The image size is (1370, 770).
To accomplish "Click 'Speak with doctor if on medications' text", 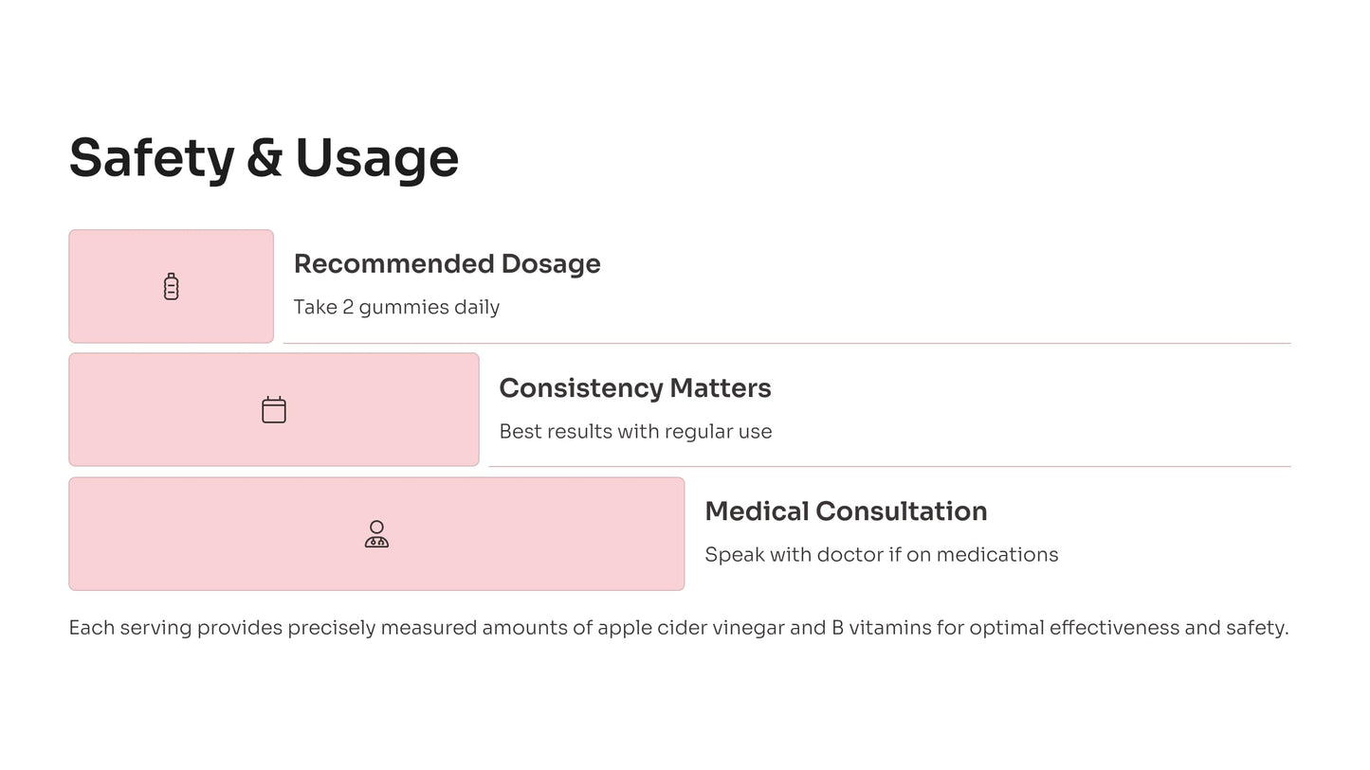I will pos(881,554).
